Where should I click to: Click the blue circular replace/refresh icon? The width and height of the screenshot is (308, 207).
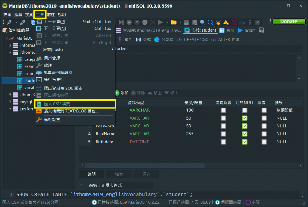click(x=210, y=22)
